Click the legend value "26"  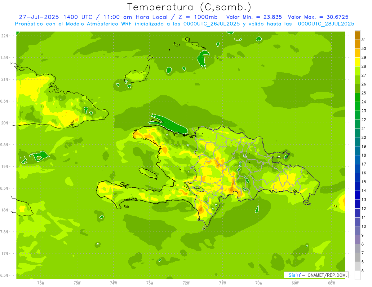click(x=364, y=84)
